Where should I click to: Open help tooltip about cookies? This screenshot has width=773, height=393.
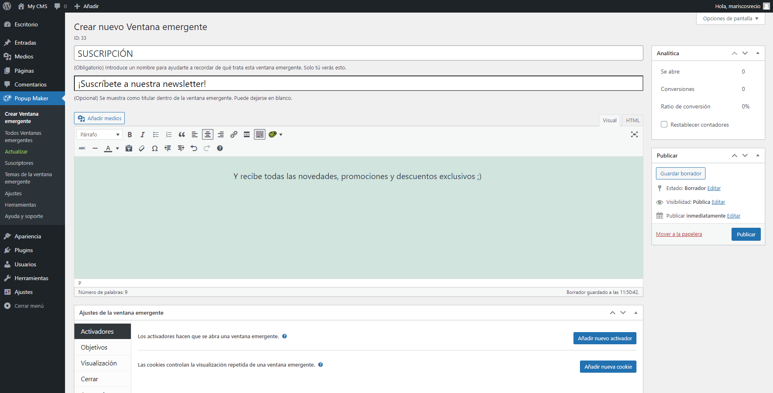321,365
